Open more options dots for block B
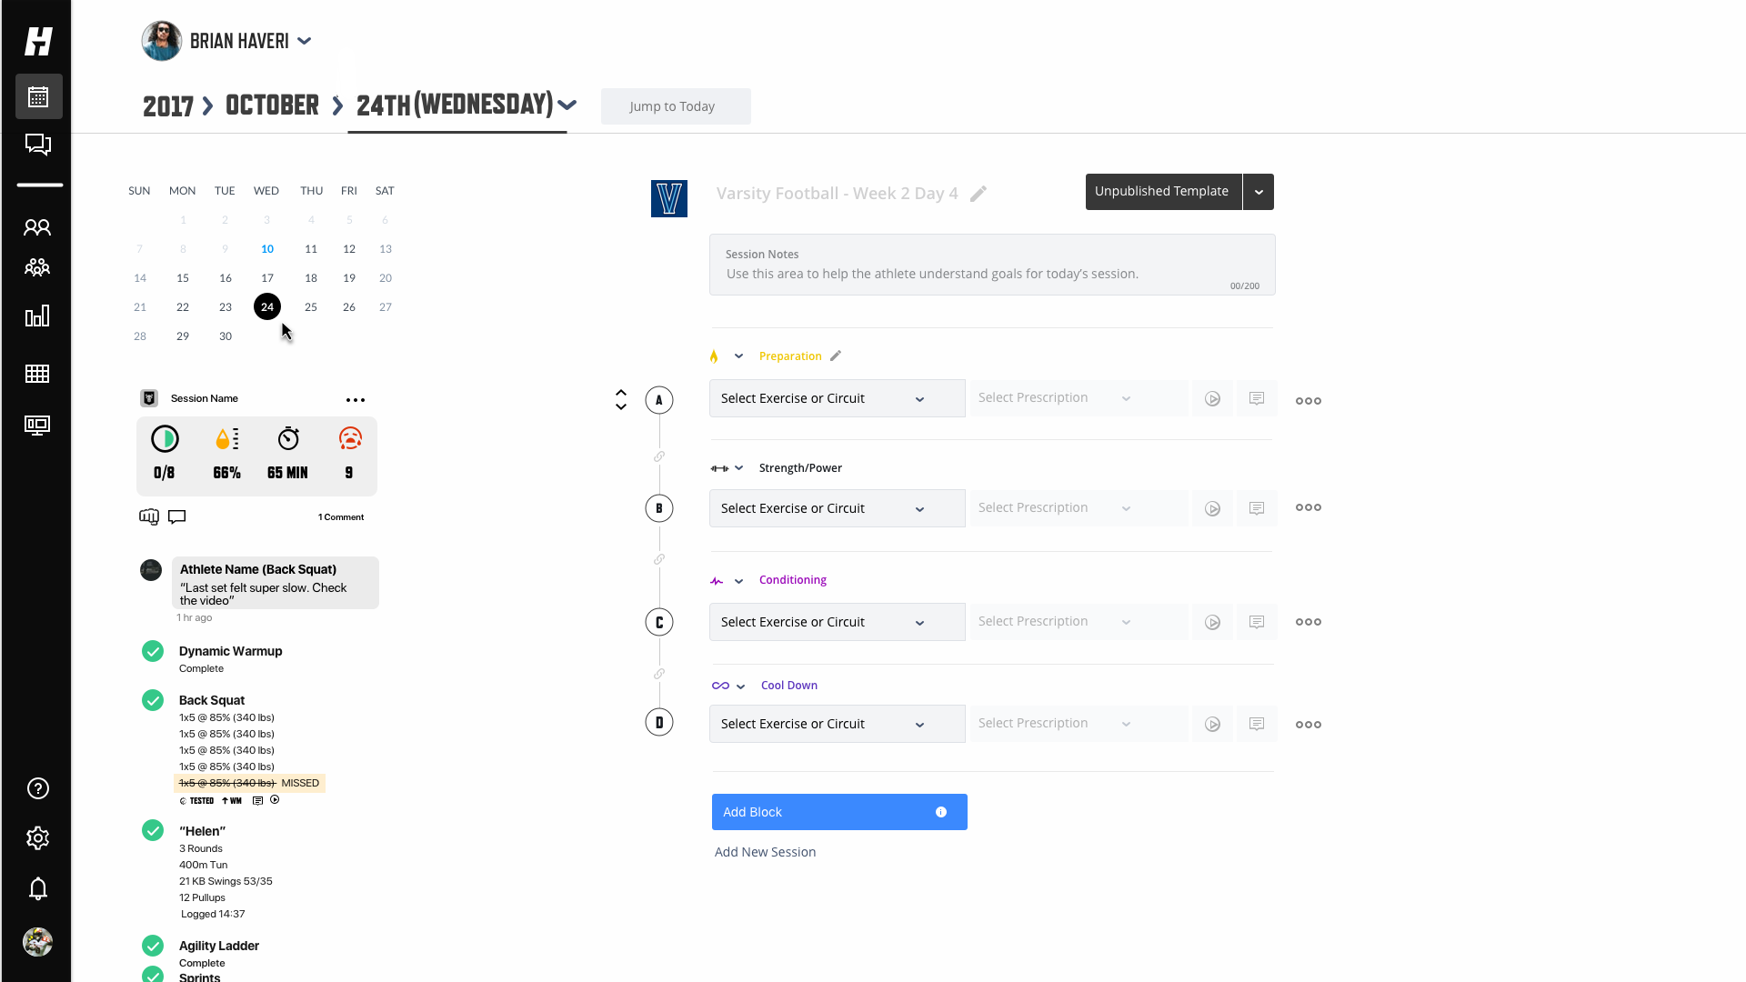 click(1309, 507)
